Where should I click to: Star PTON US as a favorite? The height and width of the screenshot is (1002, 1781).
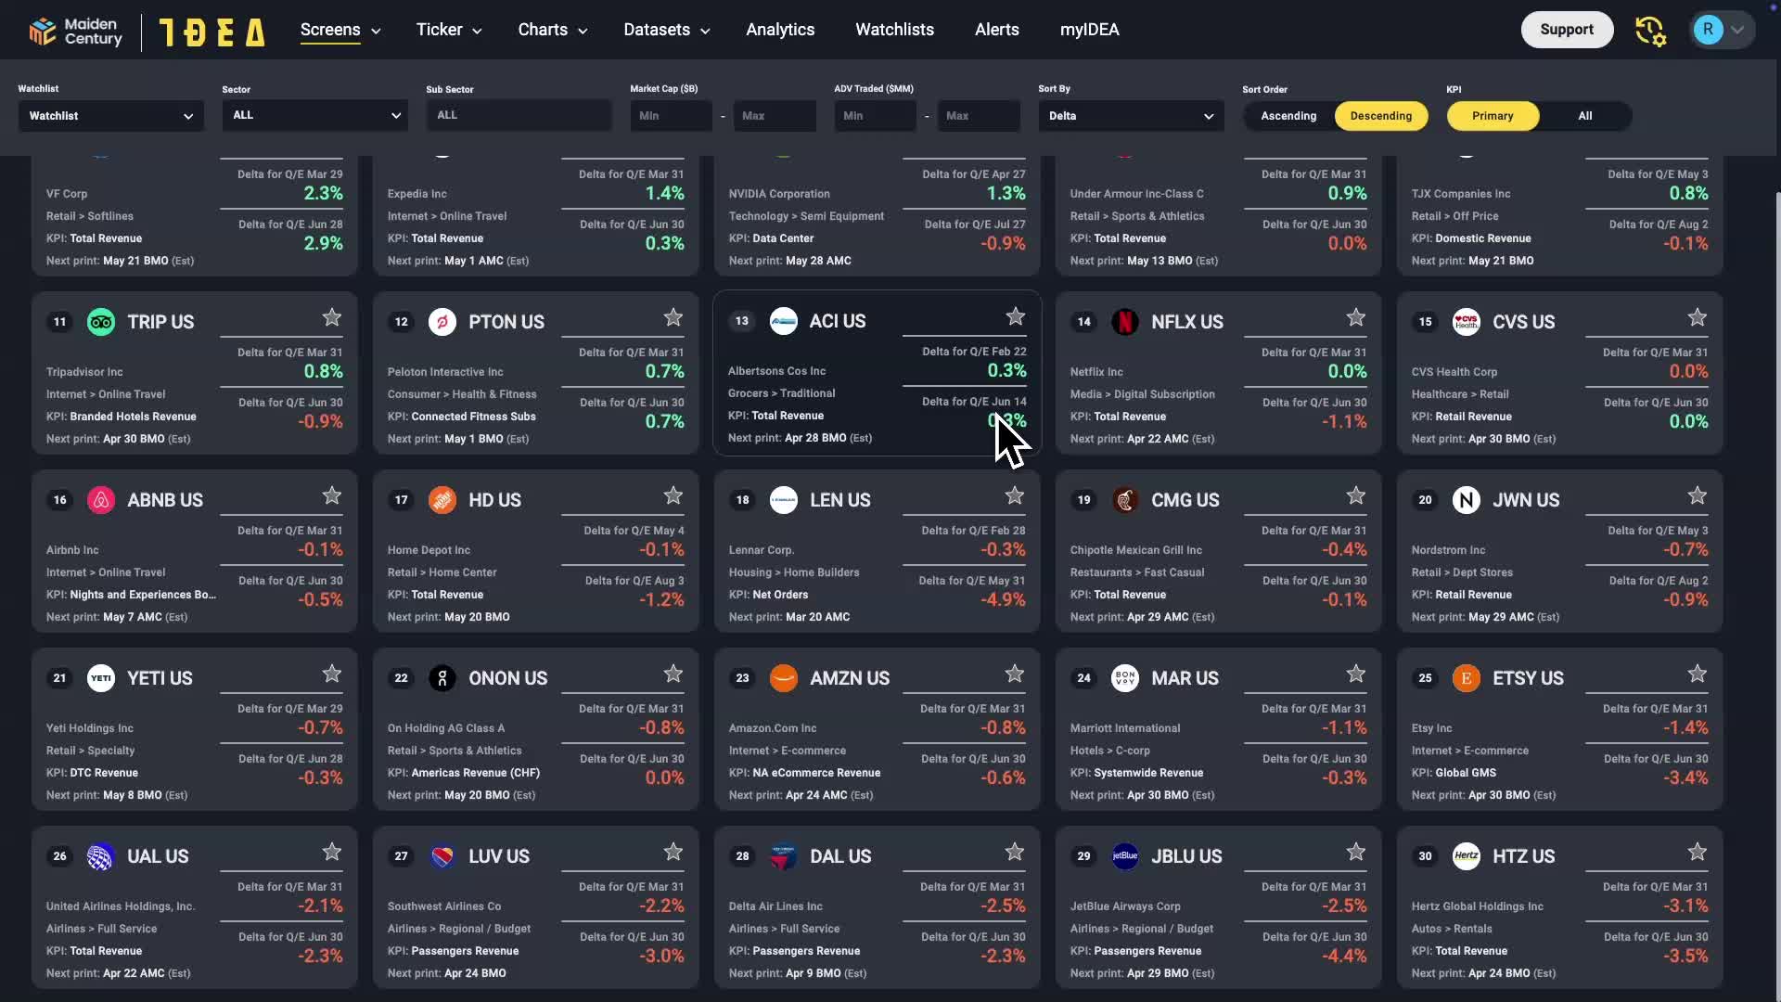coord(673,318)
